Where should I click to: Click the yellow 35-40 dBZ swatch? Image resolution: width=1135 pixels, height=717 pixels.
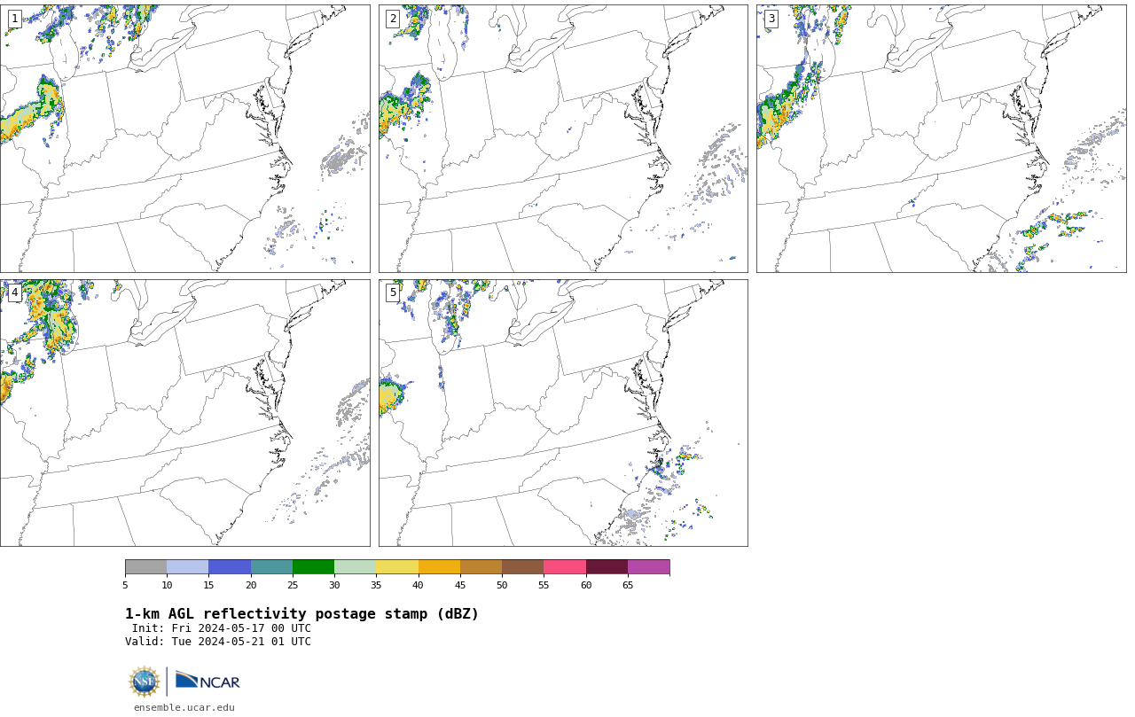[397, 567]
